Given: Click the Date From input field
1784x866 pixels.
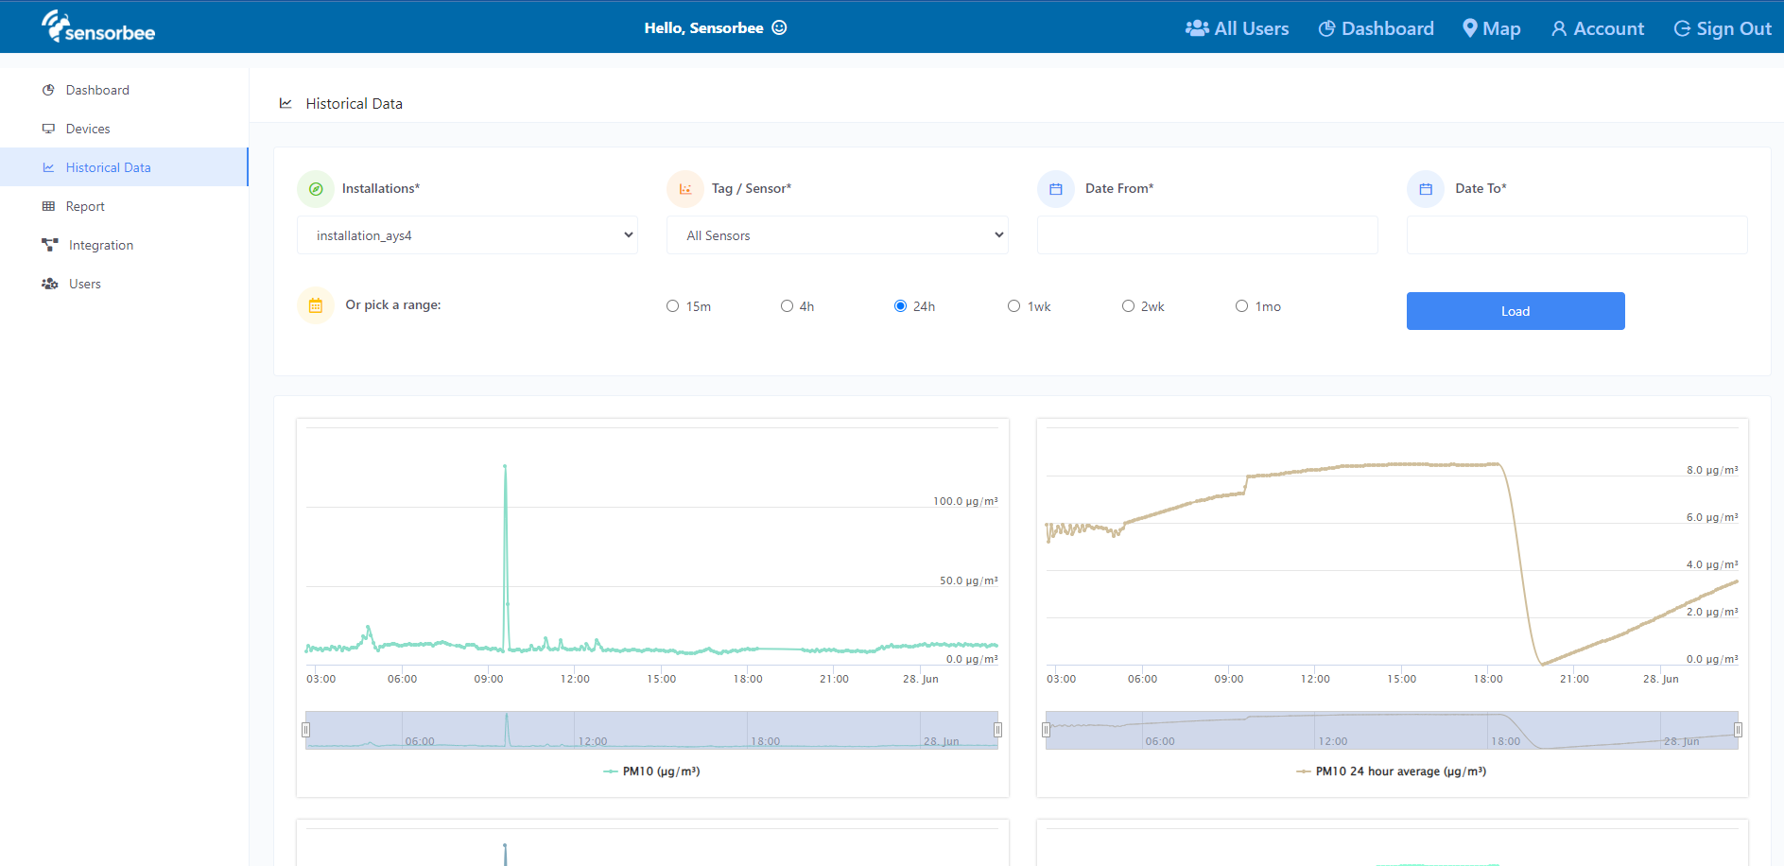Looking at the screenshot, I should pos(1207,235).
